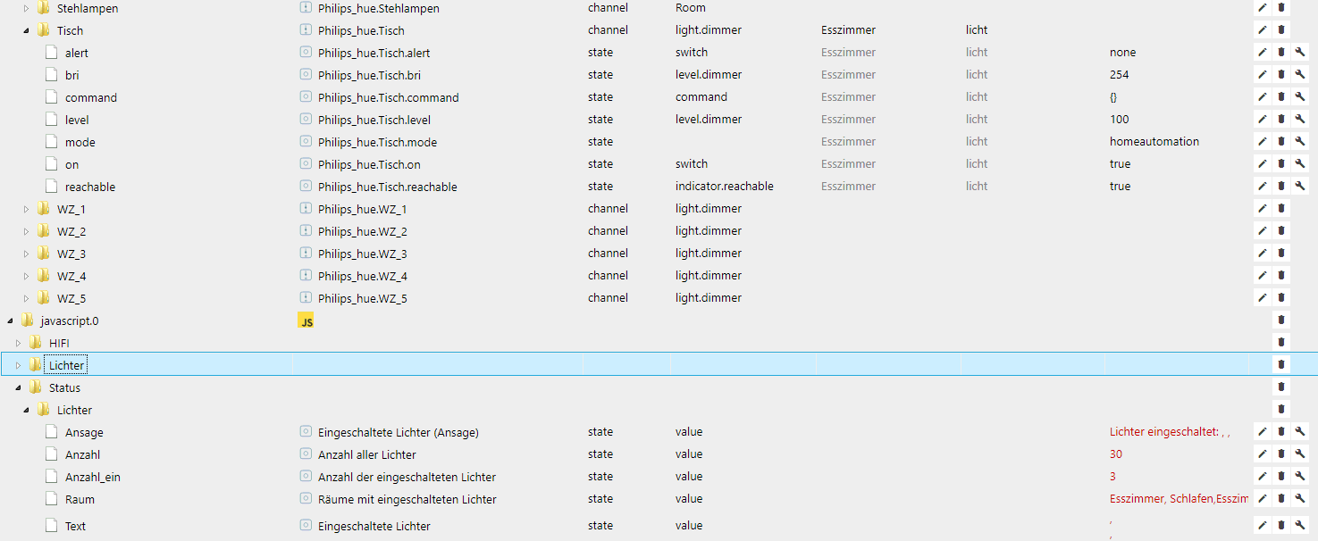Expand the WZ_2 channel node

point(26,231)
